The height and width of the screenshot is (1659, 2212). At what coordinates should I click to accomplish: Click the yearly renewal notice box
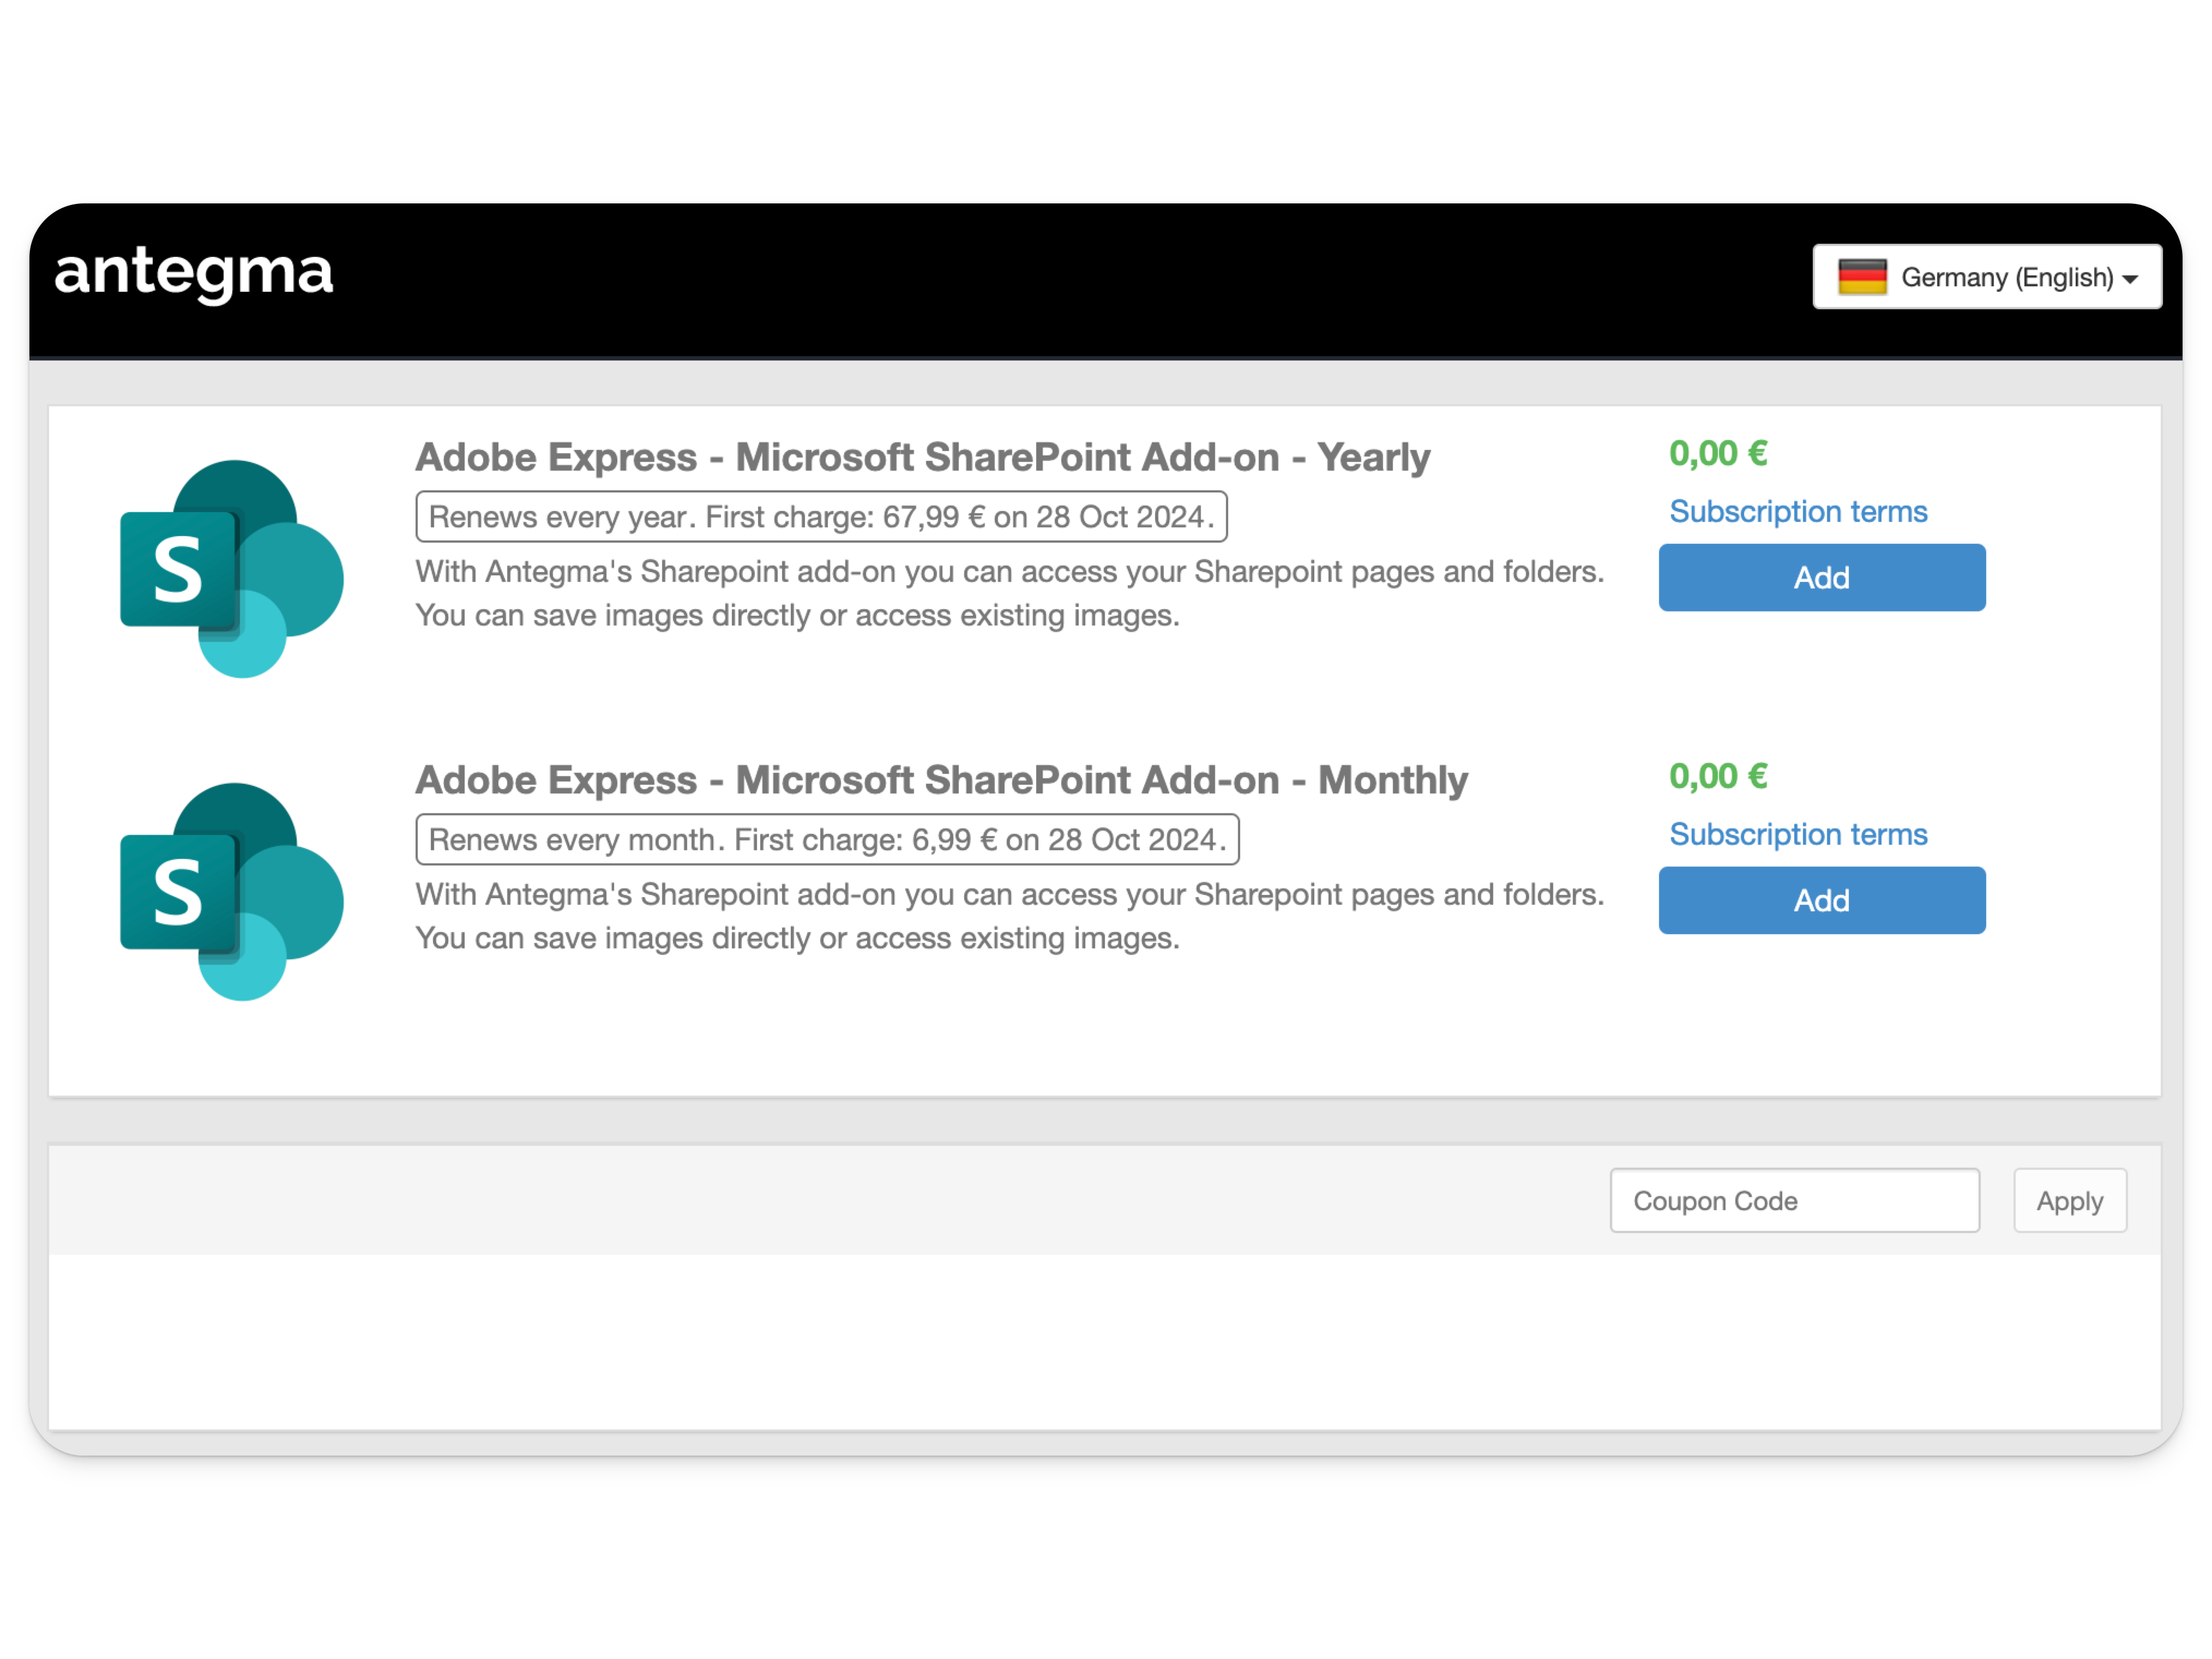coord(821,516)
